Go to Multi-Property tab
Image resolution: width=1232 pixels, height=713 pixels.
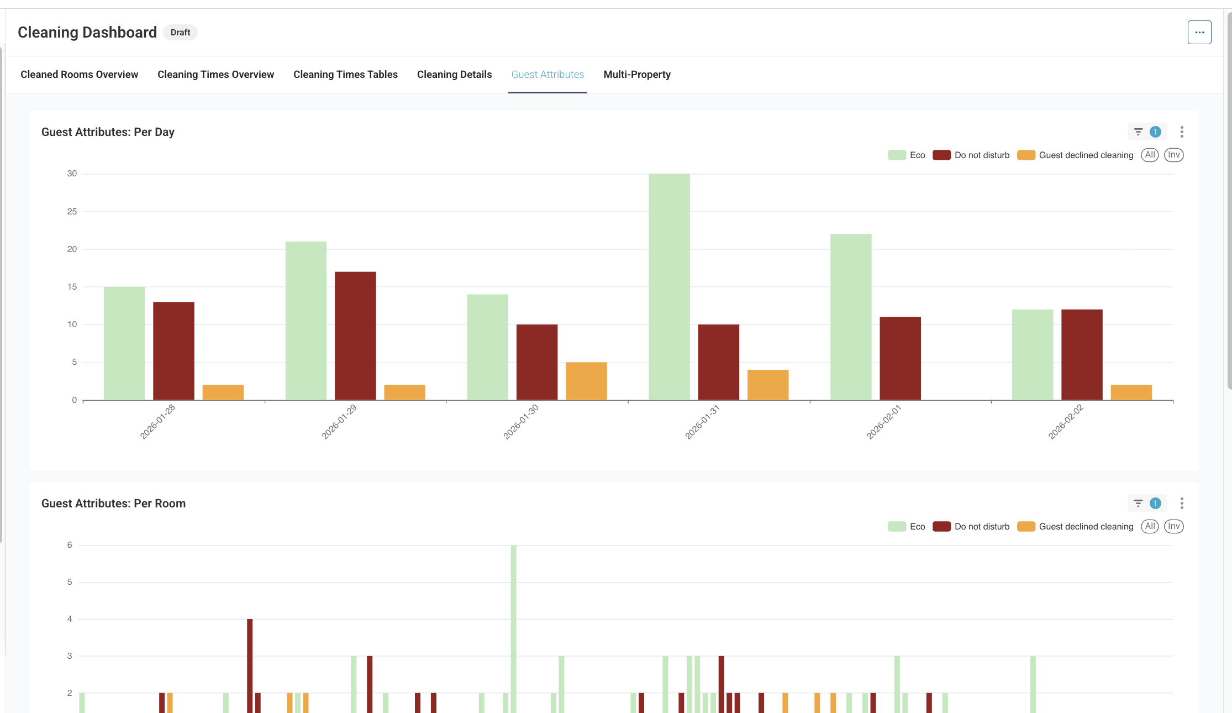[x=637, y=75]
